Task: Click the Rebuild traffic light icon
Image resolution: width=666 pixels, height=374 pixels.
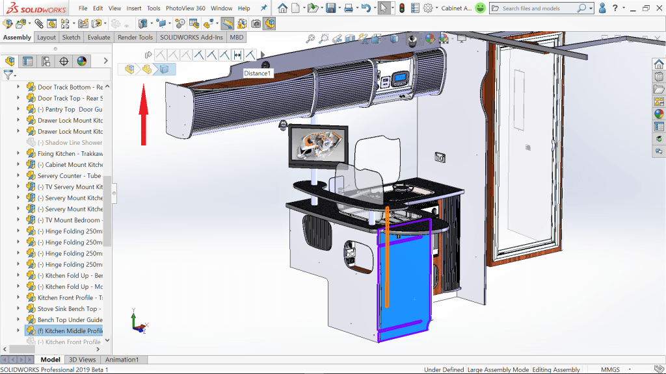Action: (x=401, y=8)
